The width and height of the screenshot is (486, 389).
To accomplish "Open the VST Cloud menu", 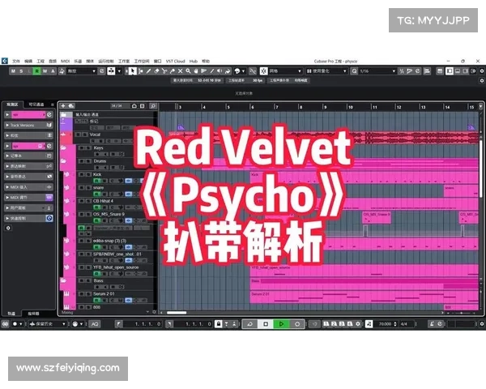I will pos(176,61).
